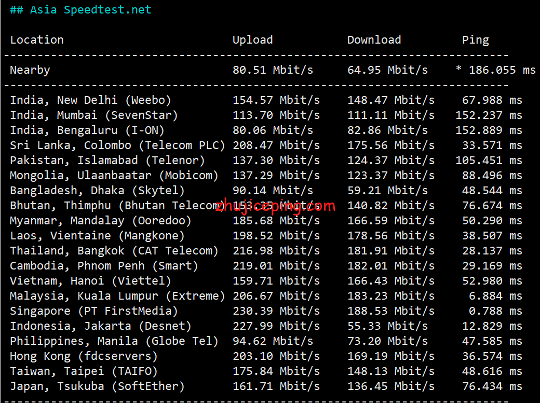Image resolution: width=540 pixels, height=403 pixels.
Task: Click Thimphu ping 76.674 ms
Action: tap(492, 206)
